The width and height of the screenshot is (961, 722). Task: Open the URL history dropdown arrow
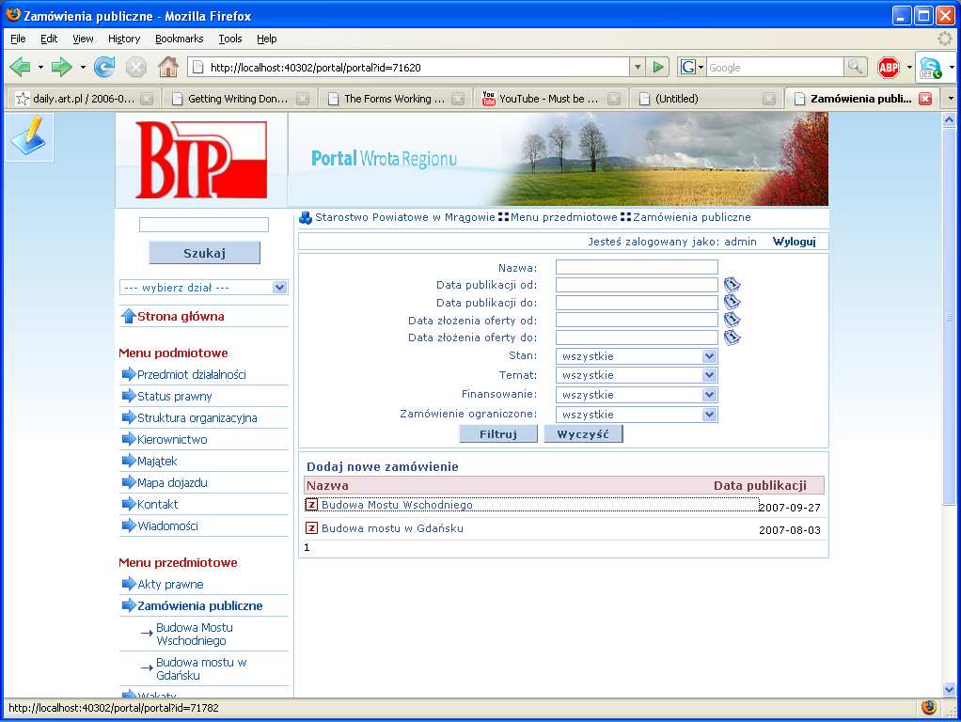638,67
